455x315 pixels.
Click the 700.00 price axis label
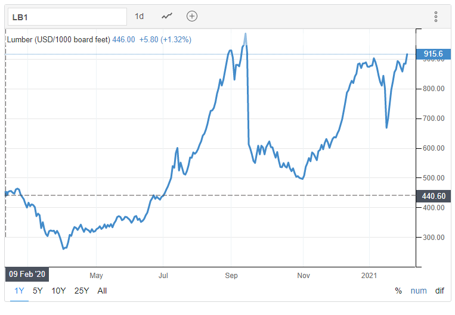[432, 118]
